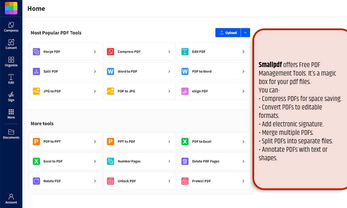Screen dimensions: 347x208
Task: Click the Upload button
Action: pyautogui.click(x=228, y=33)
